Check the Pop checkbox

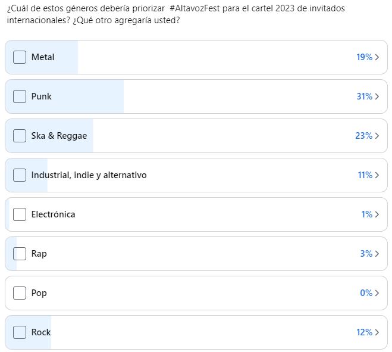(20, 293)
